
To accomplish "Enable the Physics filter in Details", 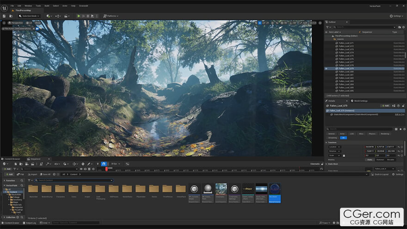I will [372, 134].
